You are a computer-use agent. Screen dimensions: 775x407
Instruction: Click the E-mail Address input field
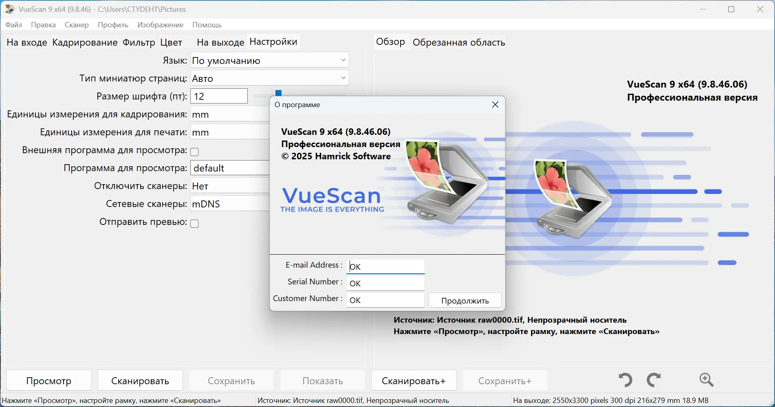pyautogui.click(x=385, y=266)
